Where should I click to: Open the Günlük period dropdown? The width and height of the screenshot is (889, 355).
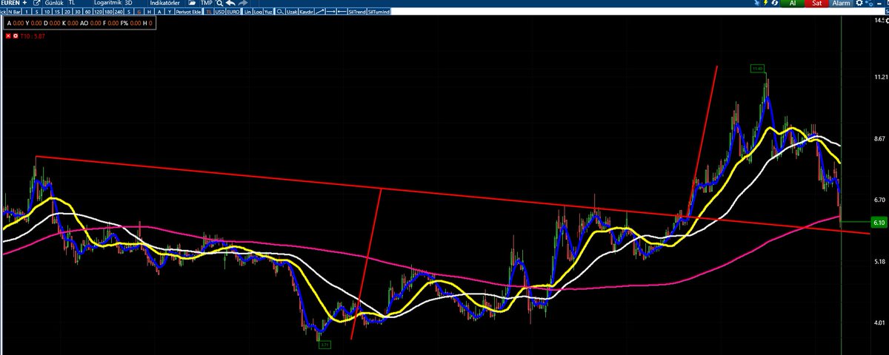(55, 4)
